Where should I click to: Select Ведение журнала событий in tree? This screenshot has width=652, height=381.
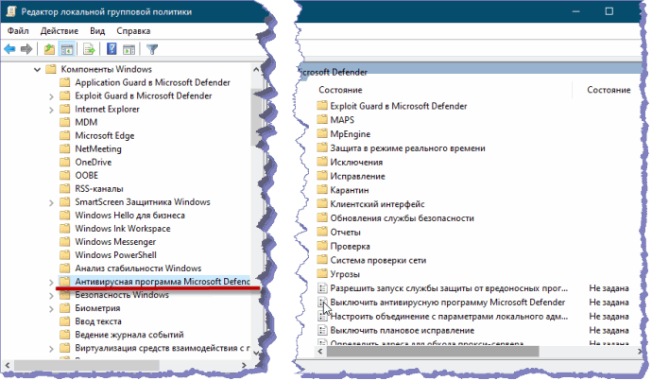point(129,335)
